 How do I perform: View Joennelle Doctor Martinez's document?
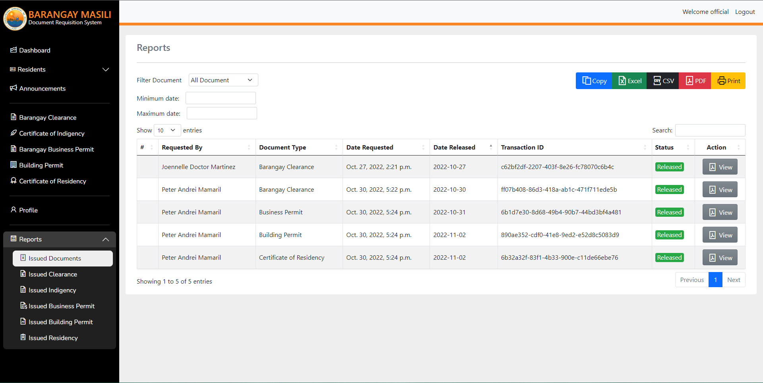tap(720, 167)
